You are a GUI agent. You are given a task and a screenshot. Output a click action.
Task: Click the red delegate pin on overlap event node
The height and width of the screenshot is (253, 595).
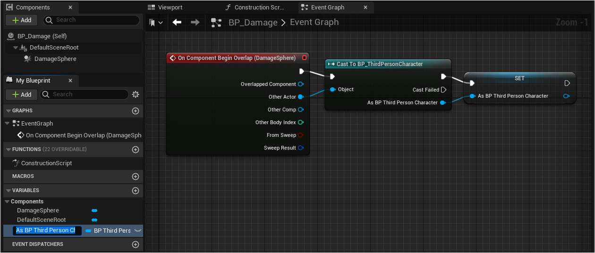(304, 58)
